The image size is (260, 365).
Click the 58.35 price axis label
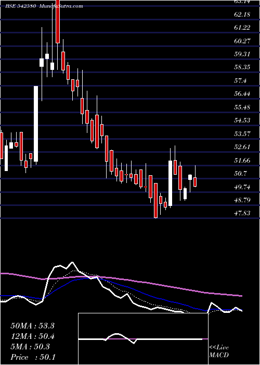pyautogui.click(x=242, y=67)
